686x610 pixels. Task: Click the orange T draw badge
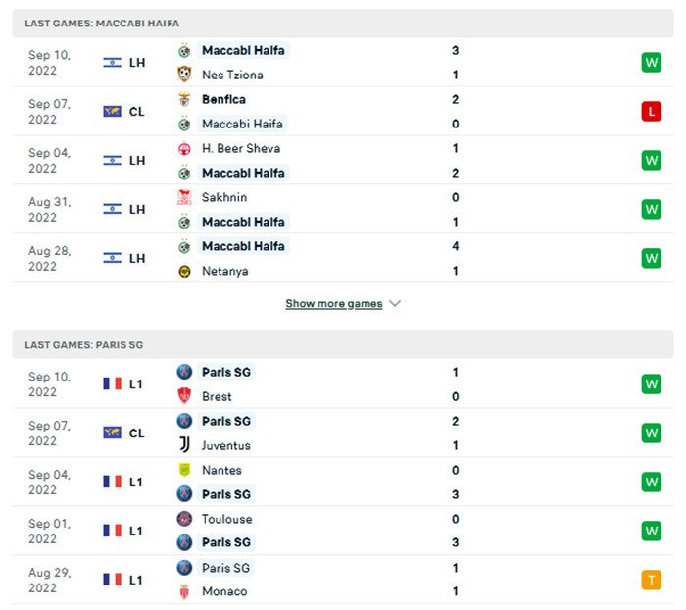pos(651,580)
